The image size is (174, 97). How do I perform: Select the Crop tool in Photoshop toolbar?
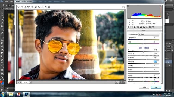[2, 26]
